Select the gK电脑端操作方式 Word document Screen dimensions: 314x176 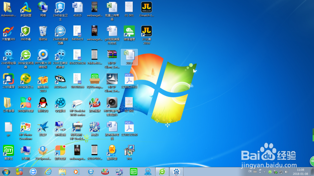[x=112, y=35]
